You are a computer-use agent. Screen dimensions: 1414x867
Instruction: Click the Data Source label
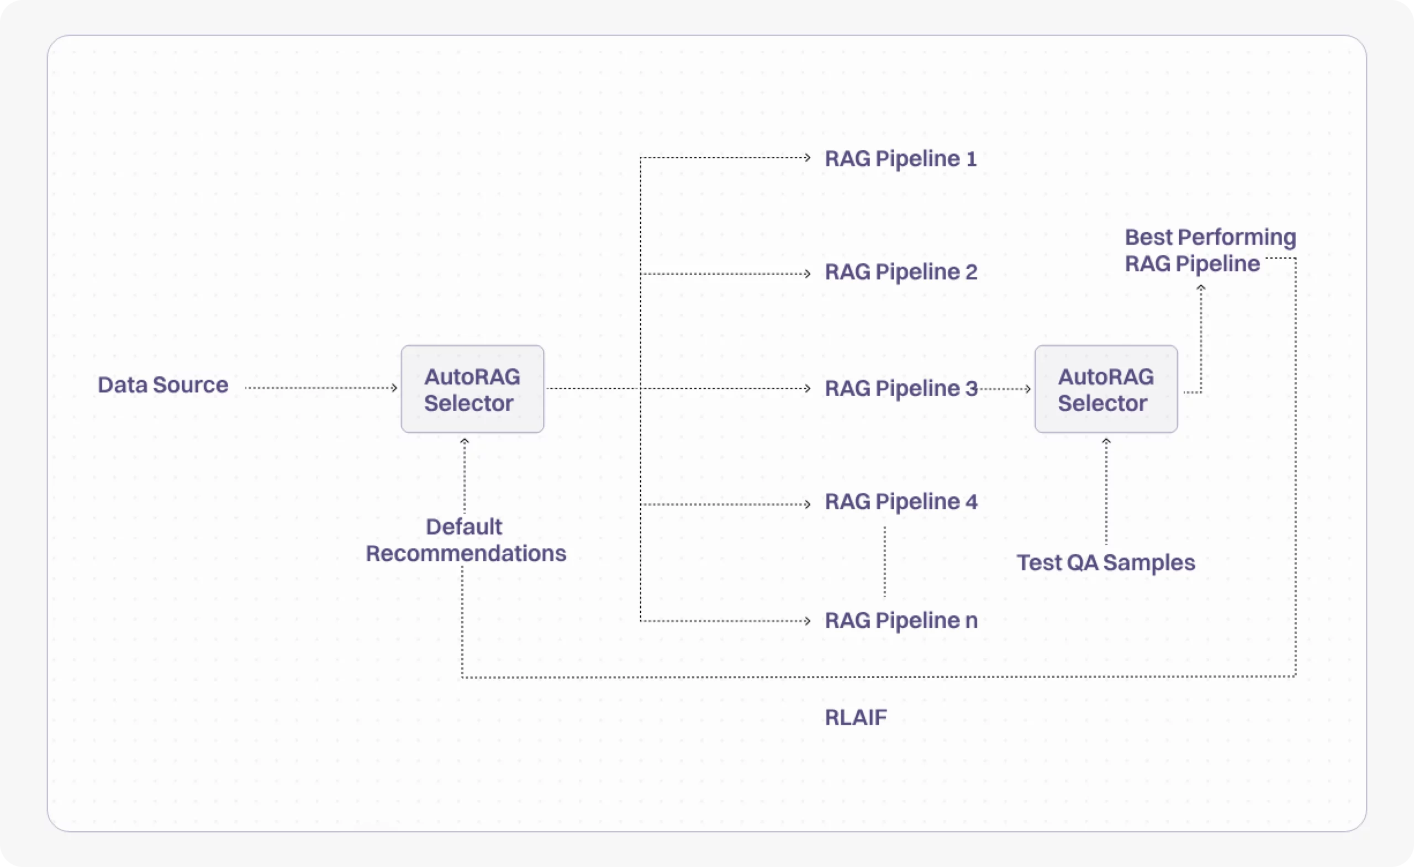coord(163,385)
